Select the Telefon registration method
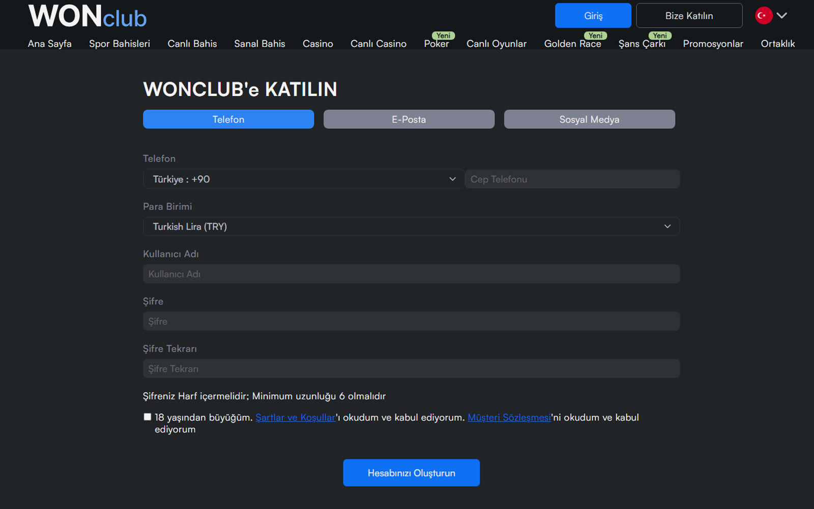The height and width of the screenshot is (509, 814). tap(228, 119)
